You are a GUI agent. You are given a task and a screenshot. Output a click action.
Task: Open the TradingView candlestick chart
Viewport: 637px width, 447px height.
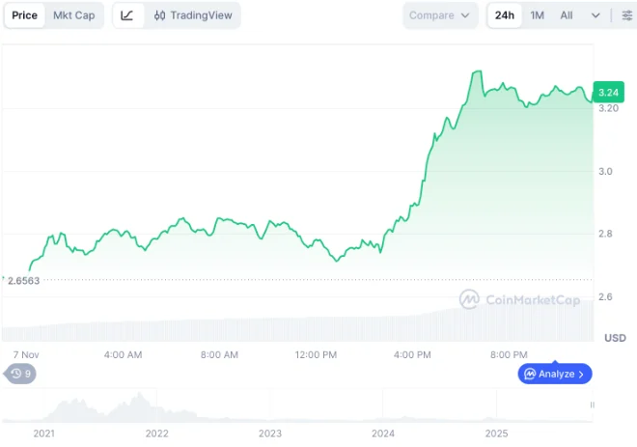(x=192, y=15)
